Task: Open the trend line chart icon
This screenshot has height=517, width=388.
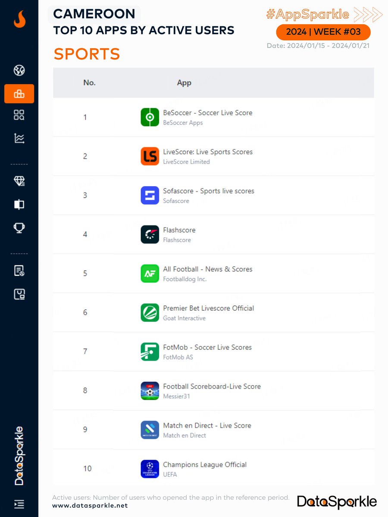Action: point(19,138)
